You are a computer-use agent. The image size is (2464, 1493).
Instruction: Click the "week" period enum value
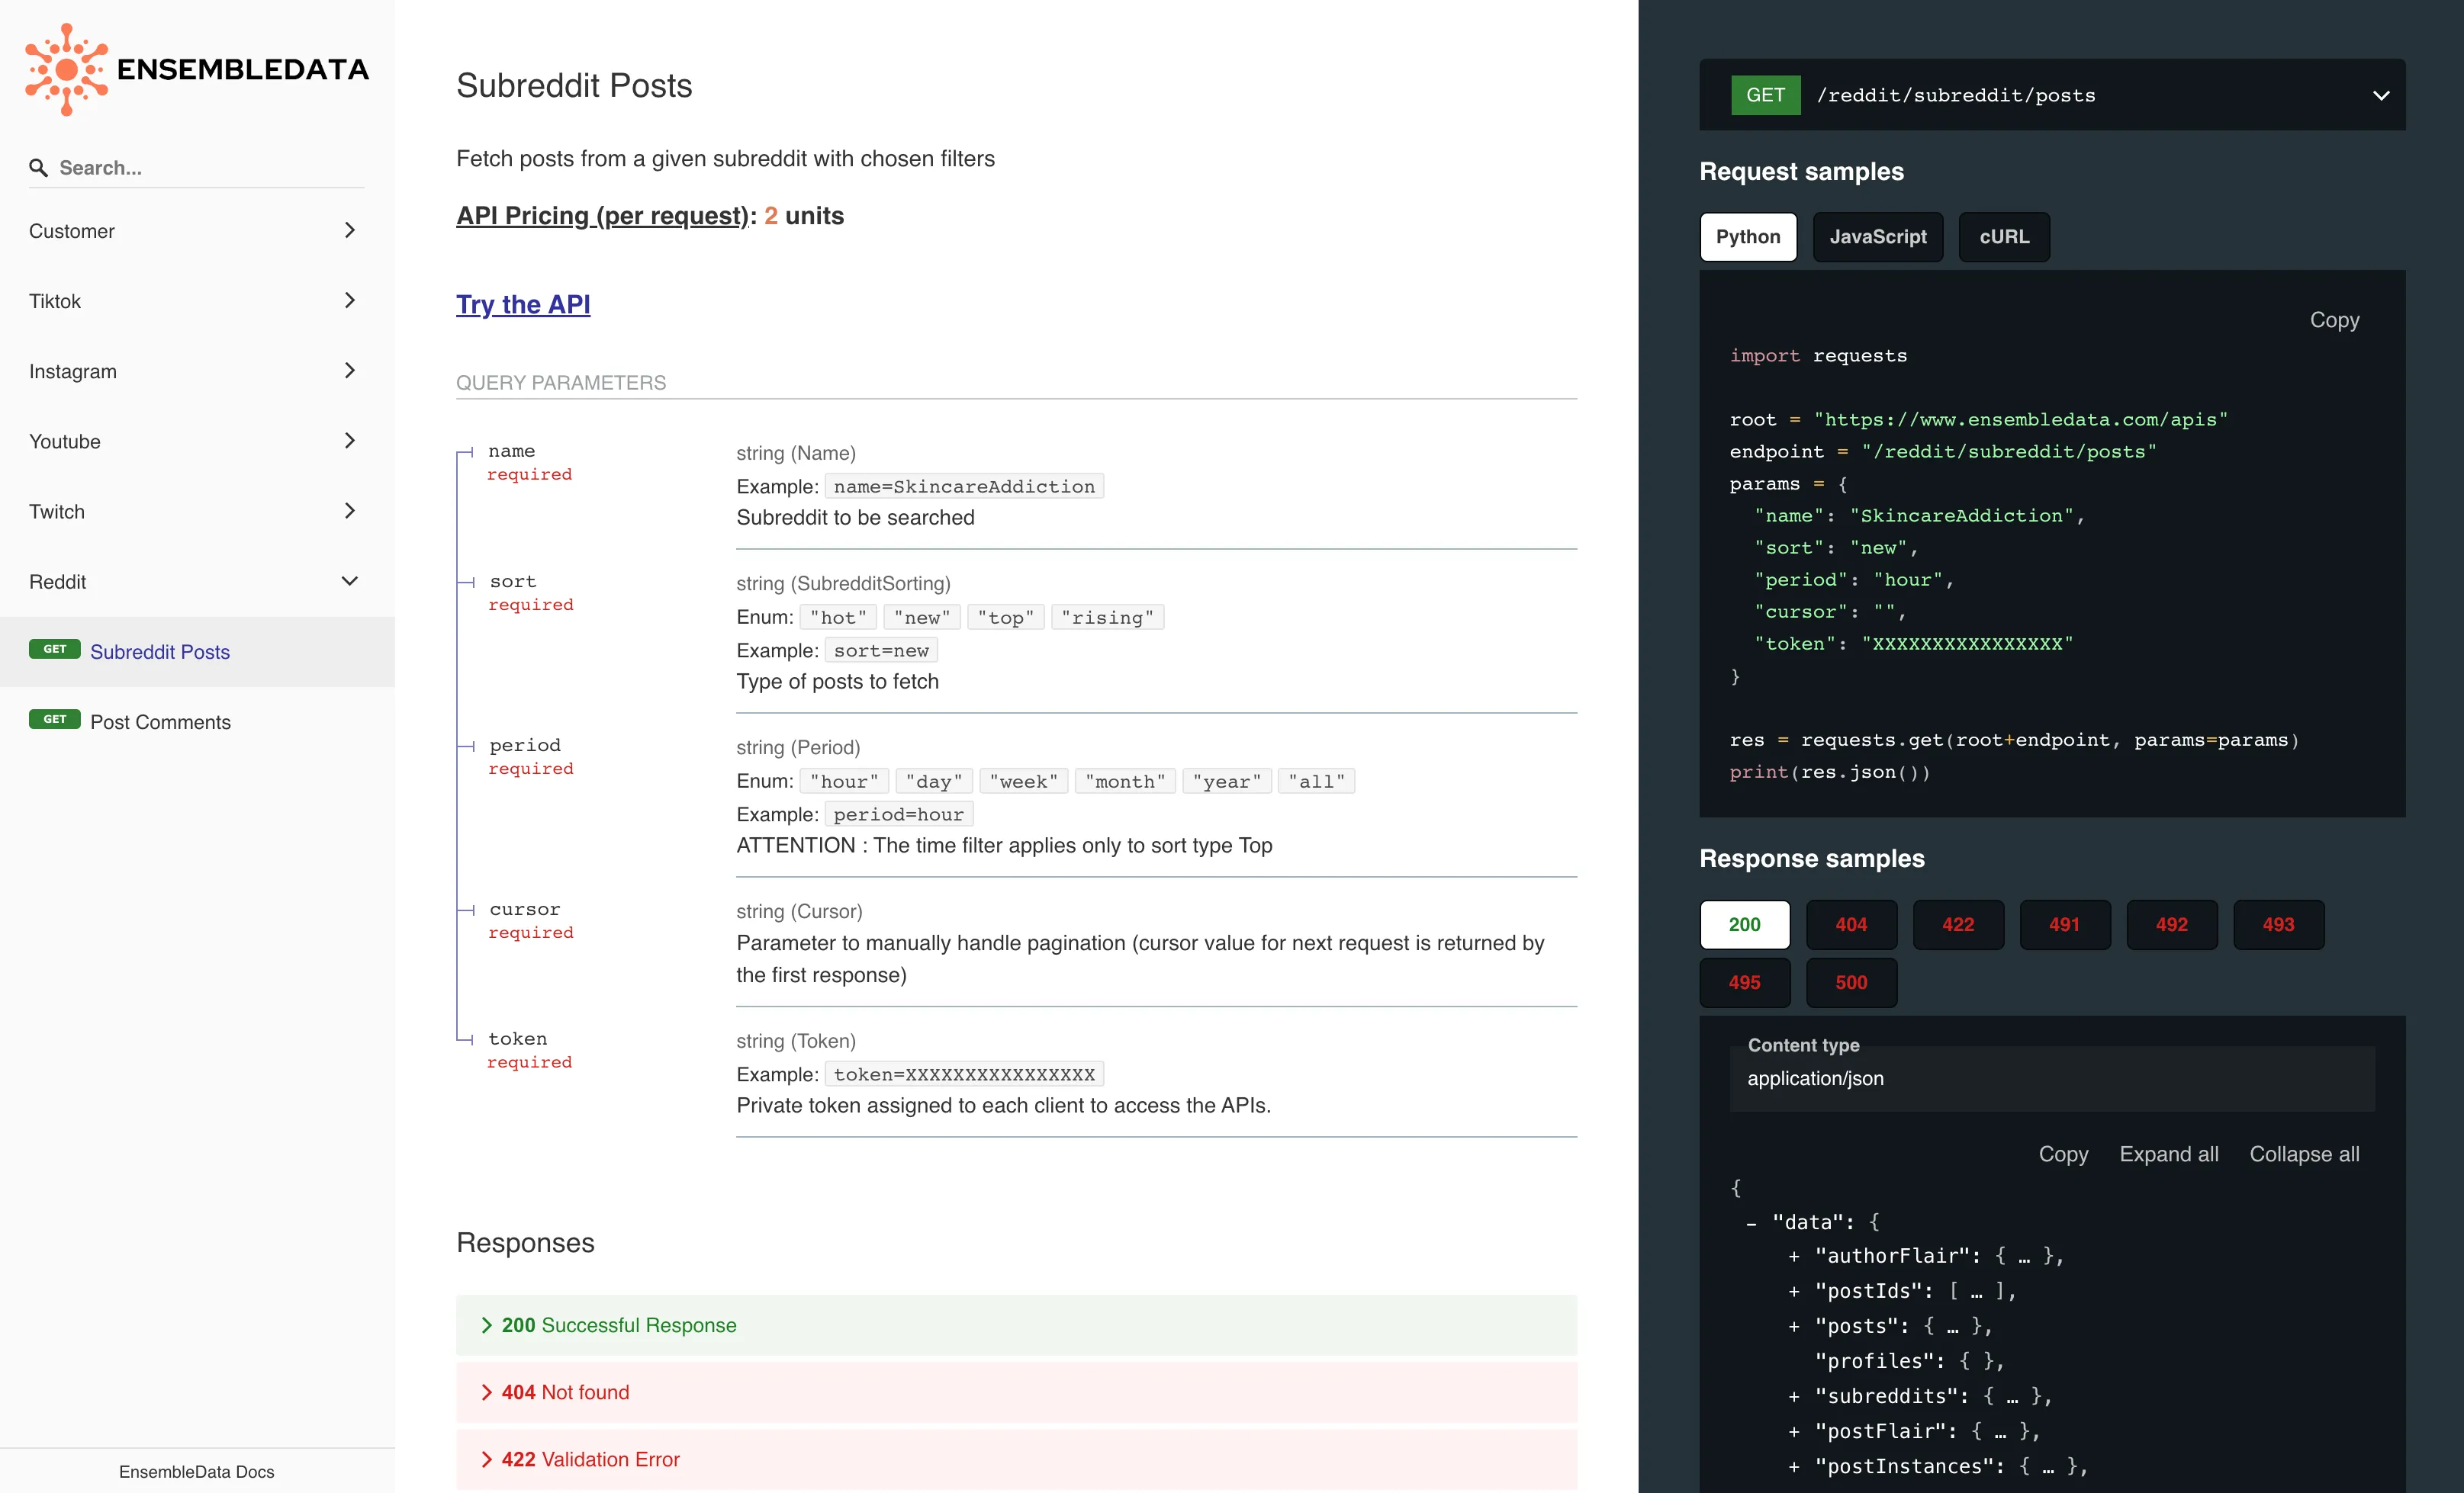pos(1023,782)
